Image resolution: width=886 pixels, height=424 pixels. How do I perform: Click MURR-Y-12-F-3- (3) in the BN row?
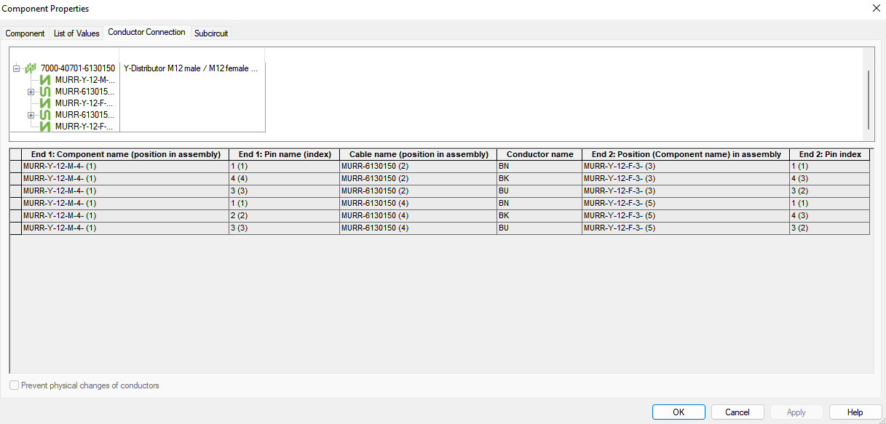click(686, 167)
